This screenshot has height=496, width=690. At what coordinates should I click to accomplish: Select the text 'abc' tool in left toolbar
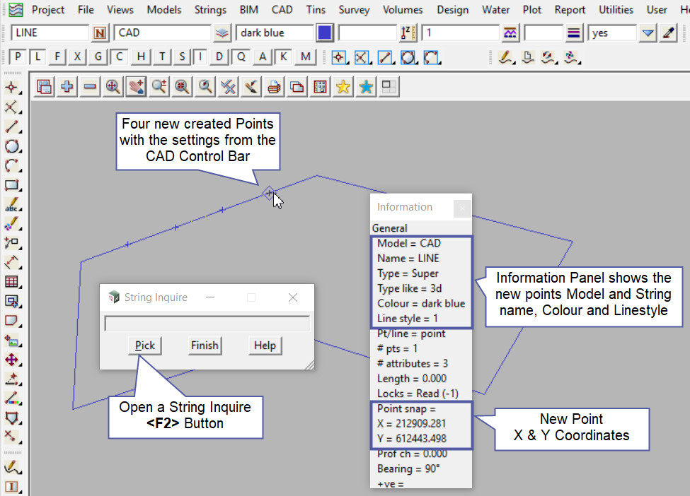(11, 206)
